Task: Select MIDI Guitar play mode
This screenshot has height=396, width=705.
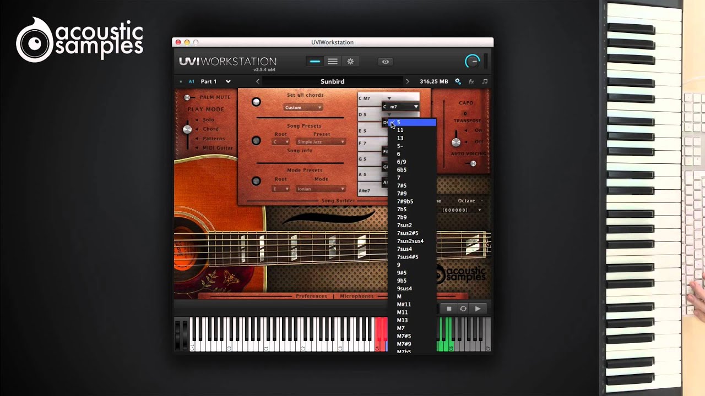Action: (218, 147)
